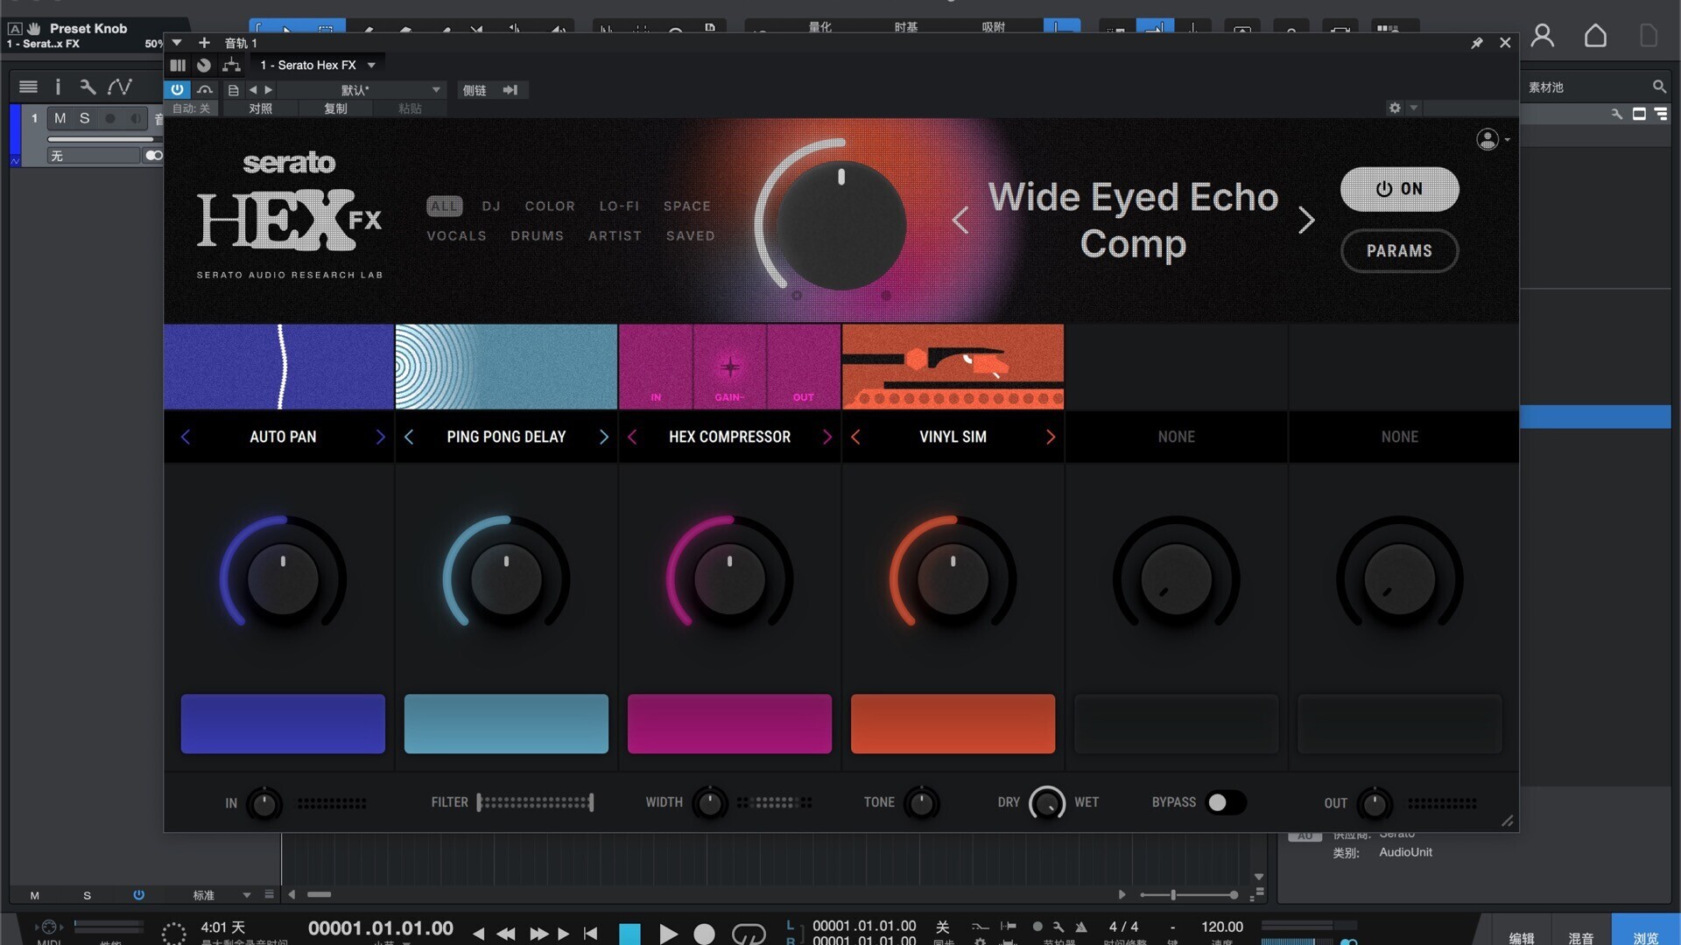The width and height of the screenshot is (1681, 945).
Task: Switch Vinyl Sim to next effect
Action: click(1050, 437)
